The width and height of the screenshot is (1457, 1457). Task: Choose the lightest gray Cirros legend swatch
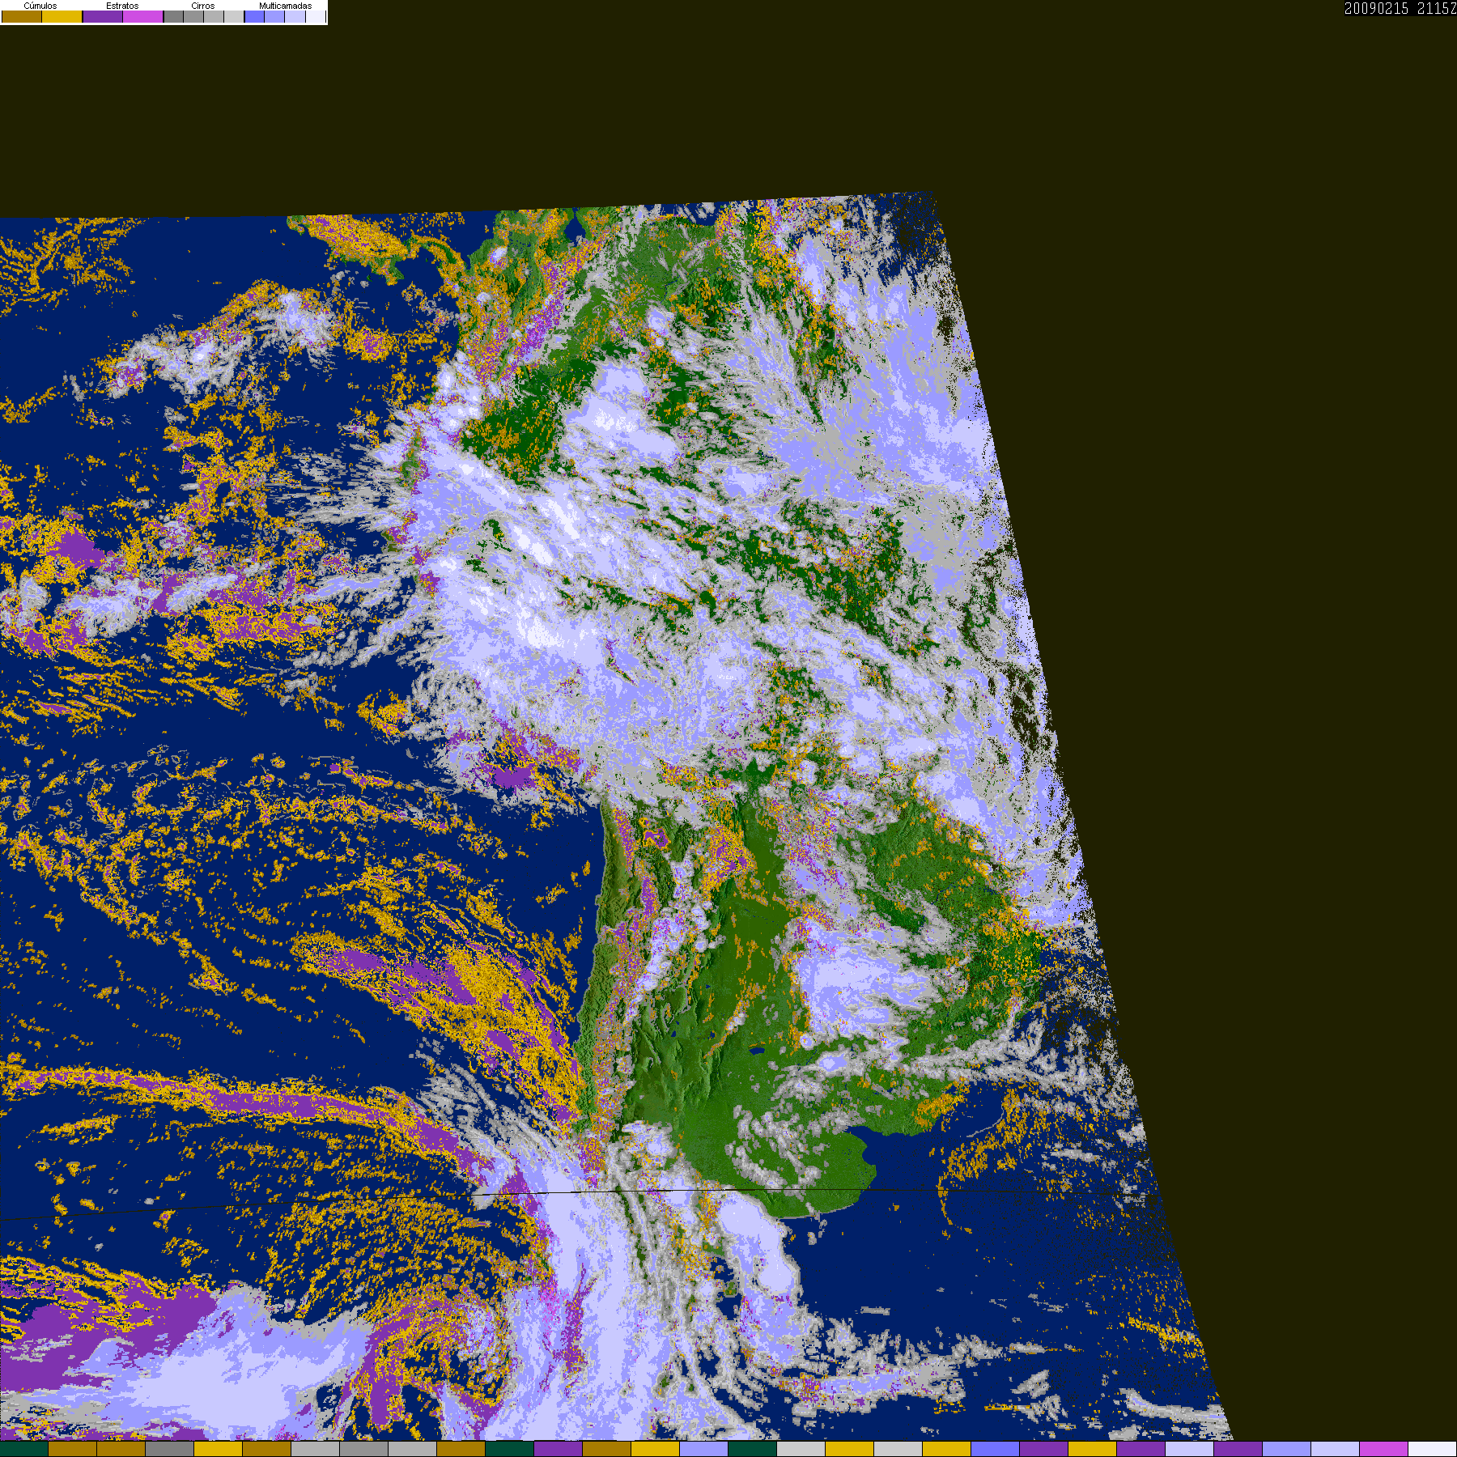click(234, 17)
